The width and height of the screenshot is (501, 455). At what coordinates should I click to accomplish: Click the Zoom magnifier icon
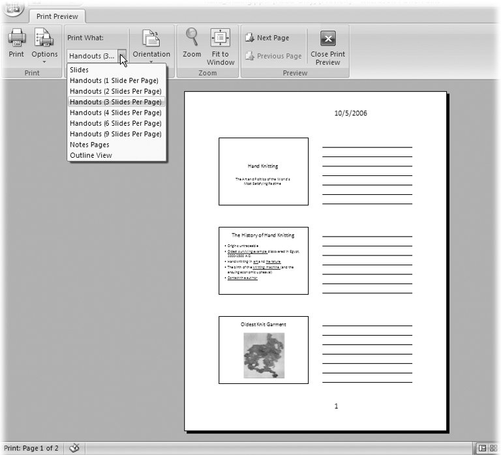(192, 38)
